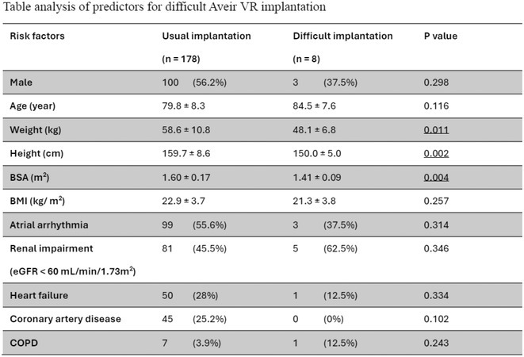This screenshot has width=524, height=357.
Task: Click the underlined 0.011 P value
Action: (x=436, y=130)
